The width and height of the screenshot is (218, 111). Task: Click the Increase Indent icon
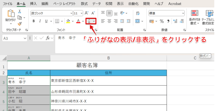coord(129,21)
